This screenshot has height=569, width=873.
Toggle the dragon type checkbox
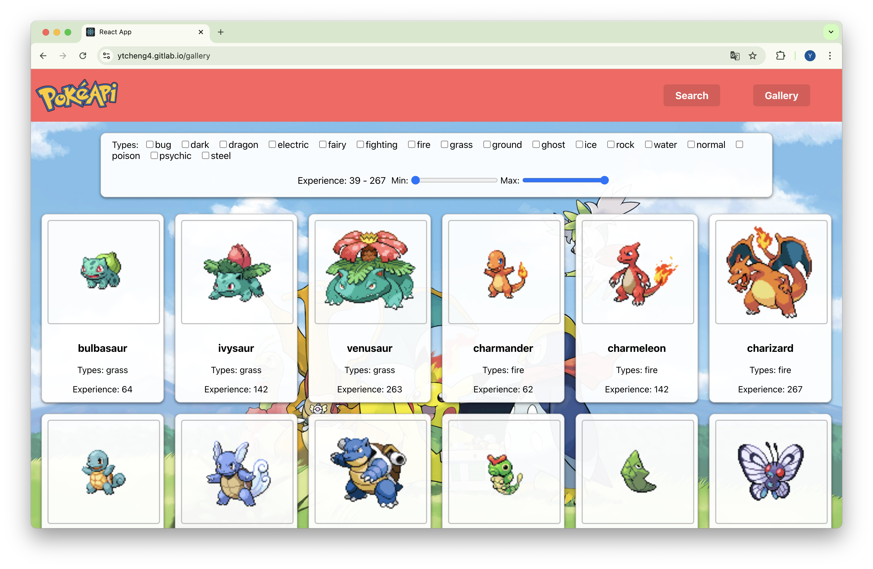coord(223,145)
